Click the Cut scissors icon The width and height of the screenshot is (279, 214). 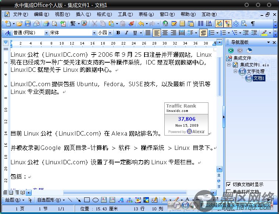coord(94,24)
